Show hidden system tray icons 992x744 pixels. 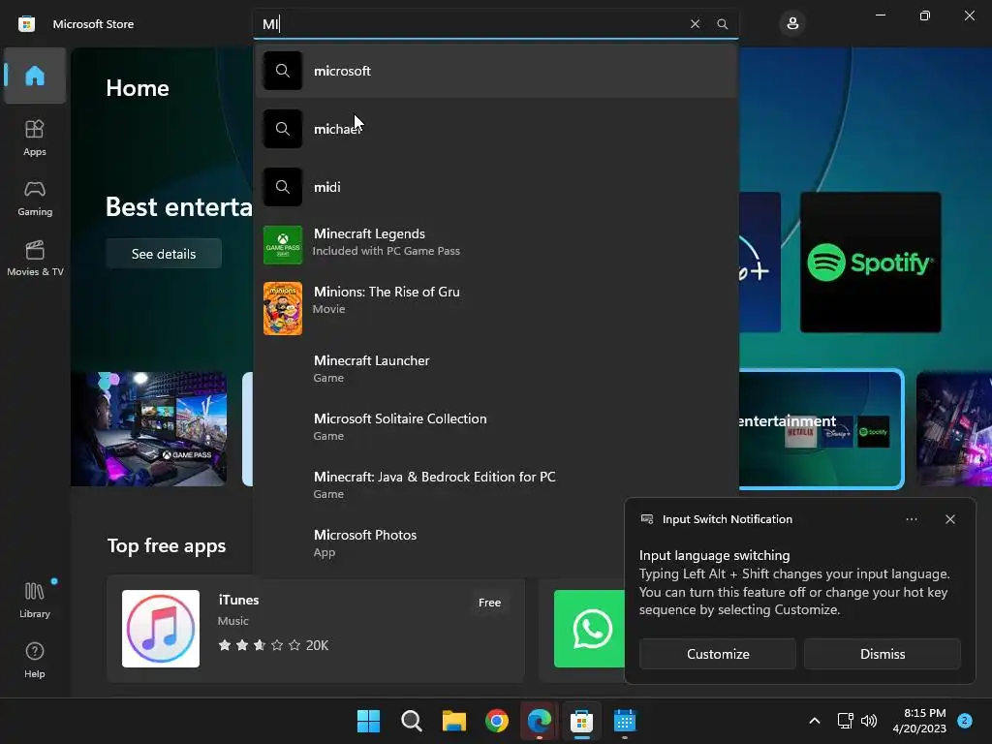pyautogui.click(x=815, y=721)
